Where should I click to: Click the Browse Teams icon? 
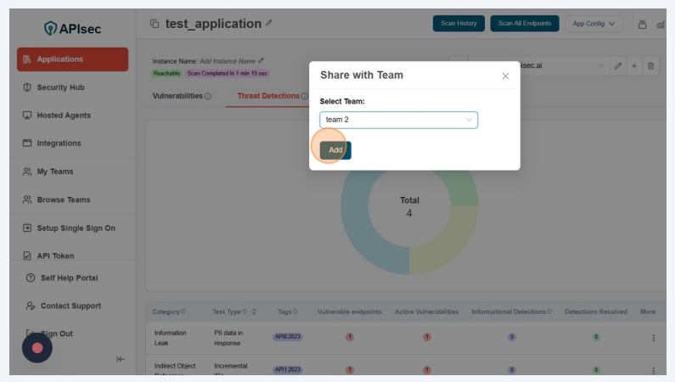(x=27, y=200)
